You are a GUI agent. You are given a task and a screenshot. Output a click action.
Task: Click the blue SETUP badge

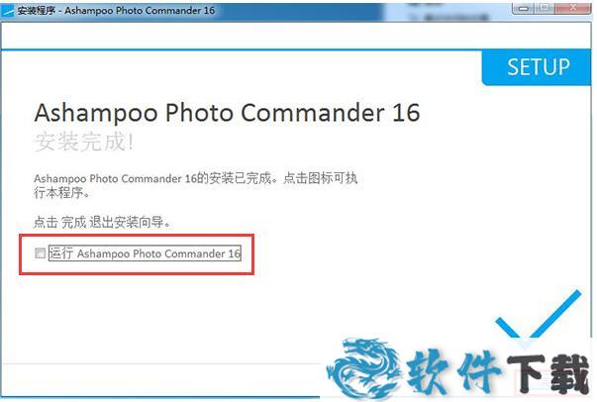[537, 67]
